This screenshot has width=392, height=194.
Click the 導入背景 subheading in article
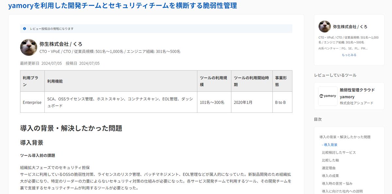pos(32,142)
